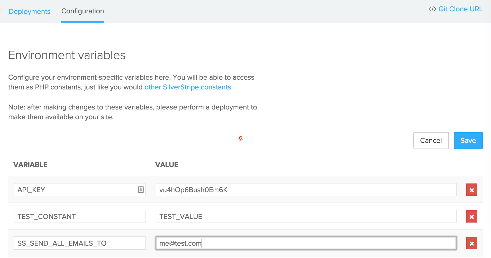This screenshot has width=491, height=258.
Task: Select the Configuration tab
Action: [x=83, y=11]
